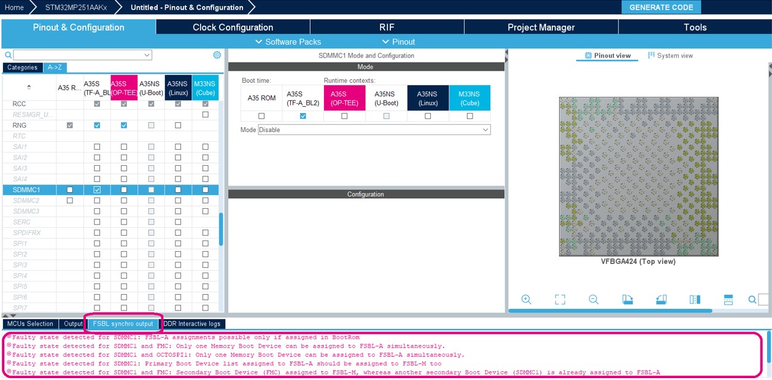
Task: Select SDMMC3 in peripheral list
Action: [26, 211]
